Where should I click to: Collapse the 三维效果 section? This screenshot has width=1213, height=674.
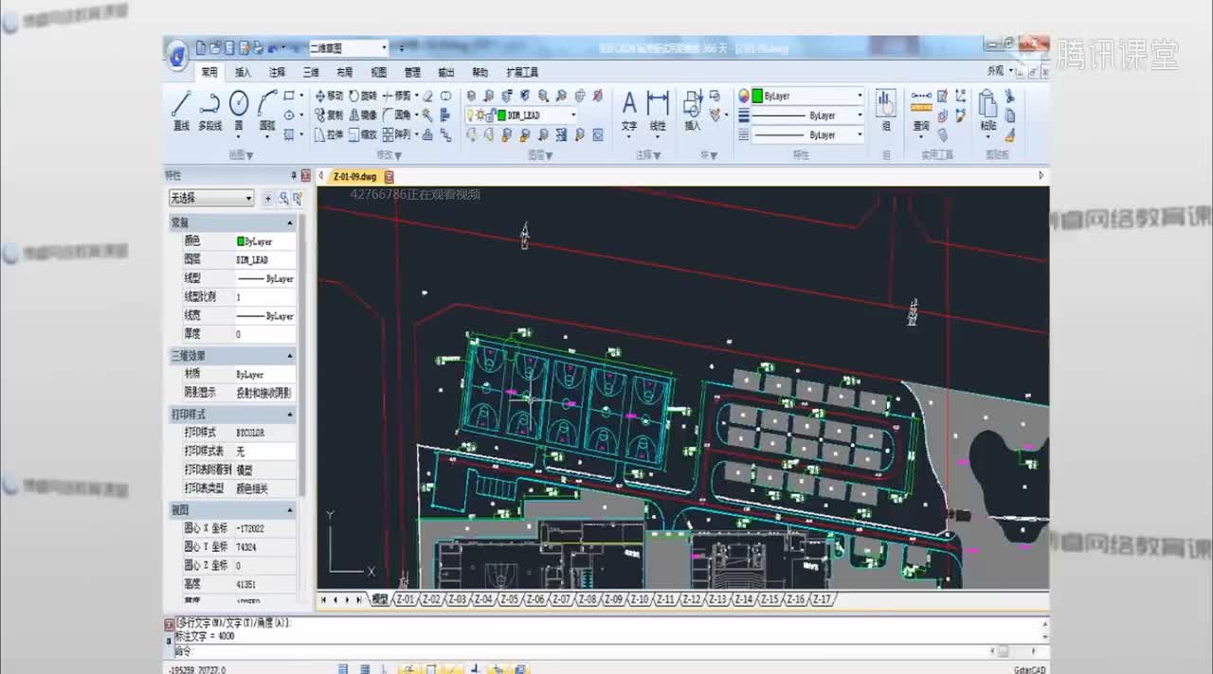coord(289,356)
